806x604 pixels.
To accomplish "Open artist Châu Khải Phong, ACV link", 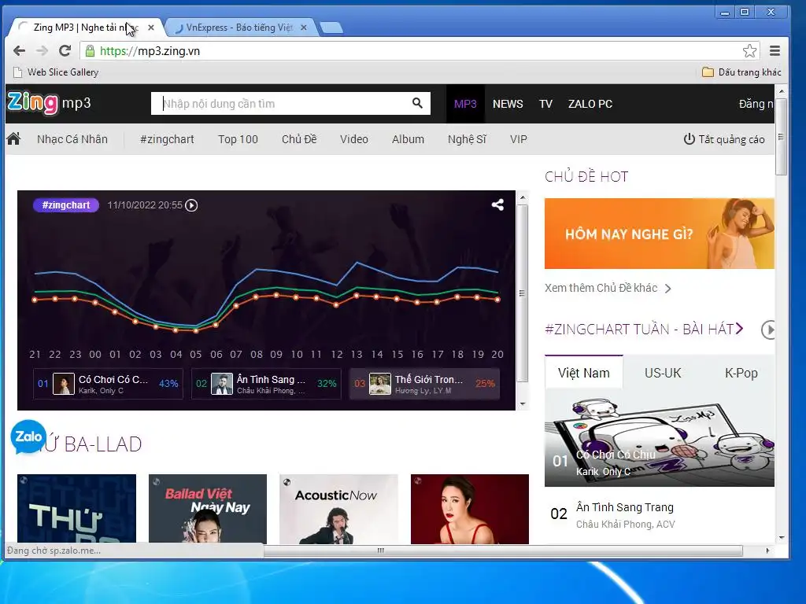I will (625, 525).
